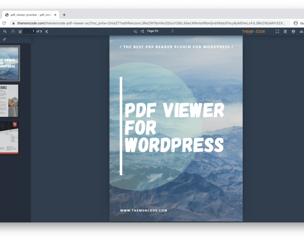Image resolution: width=304 pixels, height=240 pixels.
Task: Go to next page with the down-arrow icon
Action: click(x=20, y=31)
